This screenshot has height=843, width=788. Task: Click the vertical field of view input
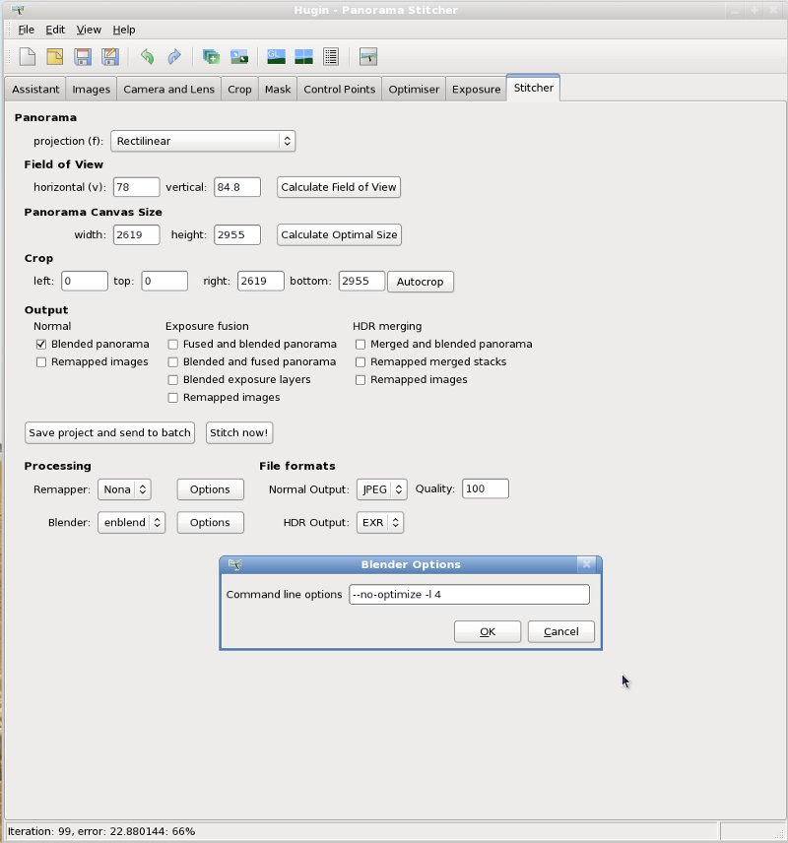[x=237, y=187]
